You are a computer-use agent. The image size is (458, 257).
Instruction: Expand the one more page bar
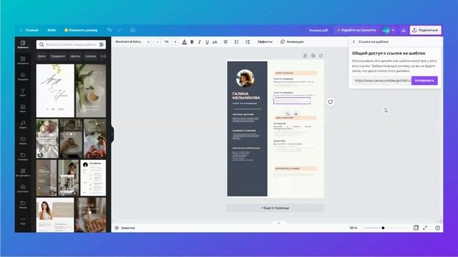[275, 208]
